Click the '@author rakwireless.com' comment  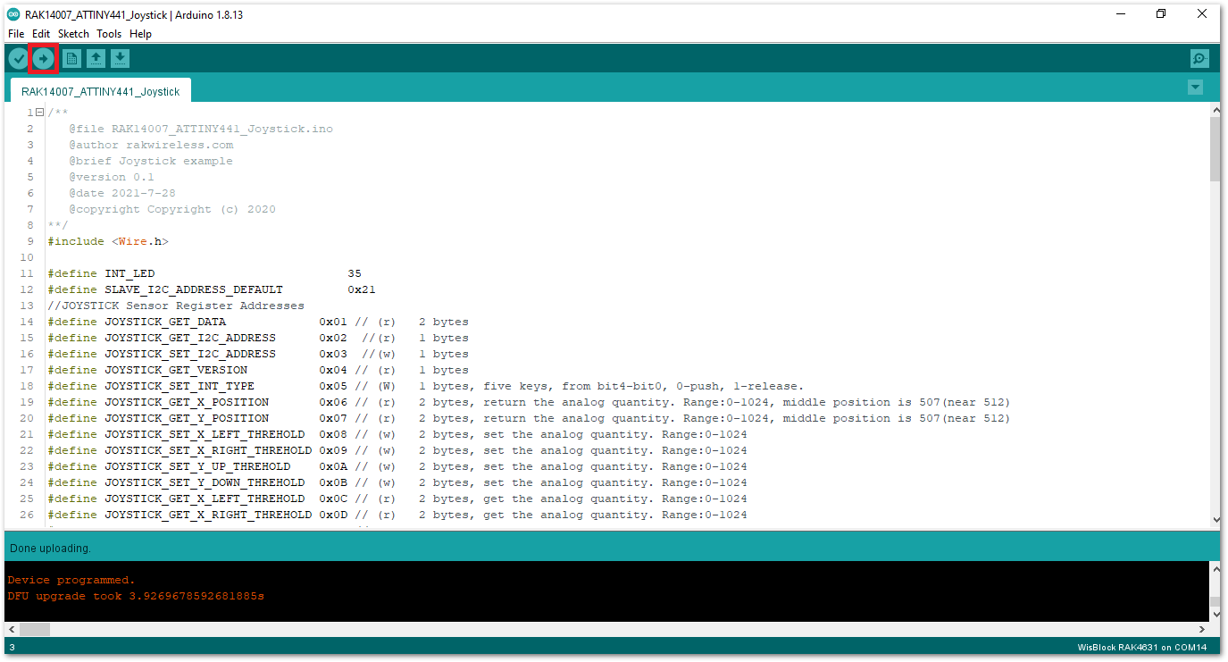151,145
